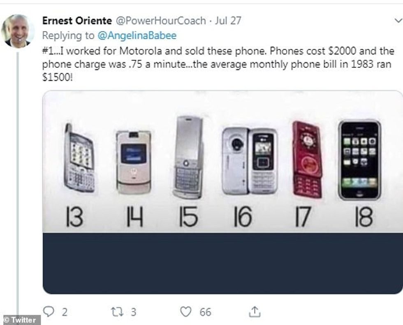
Task: Click the LG camera phones labeled 16
Action: pyautogui.click(x=249, y=160)
